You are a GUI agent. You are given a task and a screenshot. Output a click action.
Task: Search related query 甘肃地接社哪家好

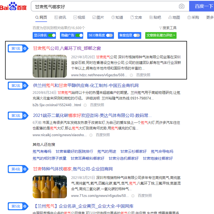tap(158, 158)
